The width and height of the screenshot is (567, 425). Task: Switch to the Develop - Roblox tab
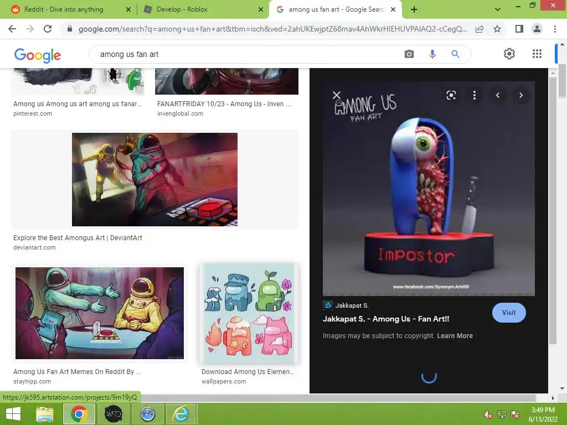pyautogui.click(x=182, y=9)
